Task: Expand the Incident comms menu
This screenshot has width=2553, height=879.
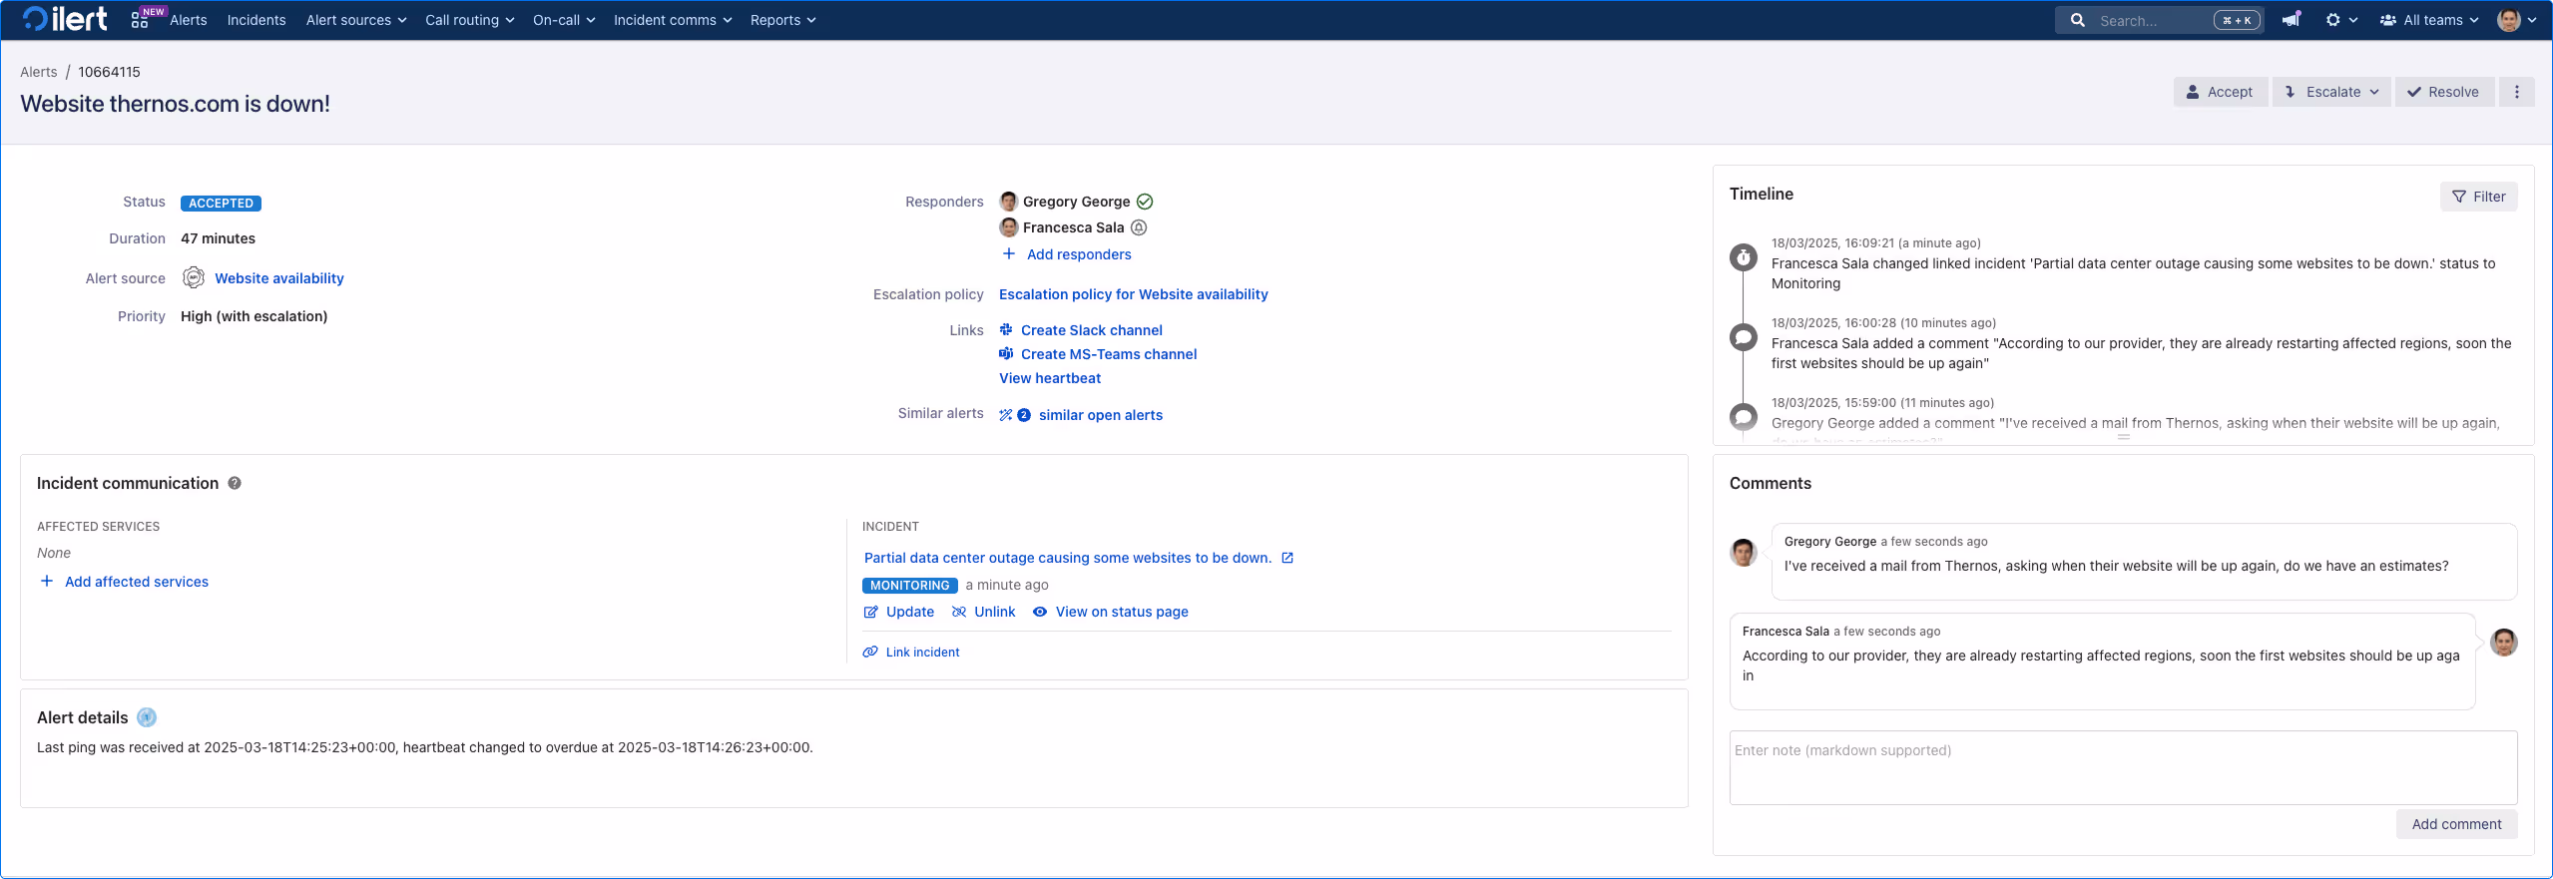Action: (x=673, y=20)
